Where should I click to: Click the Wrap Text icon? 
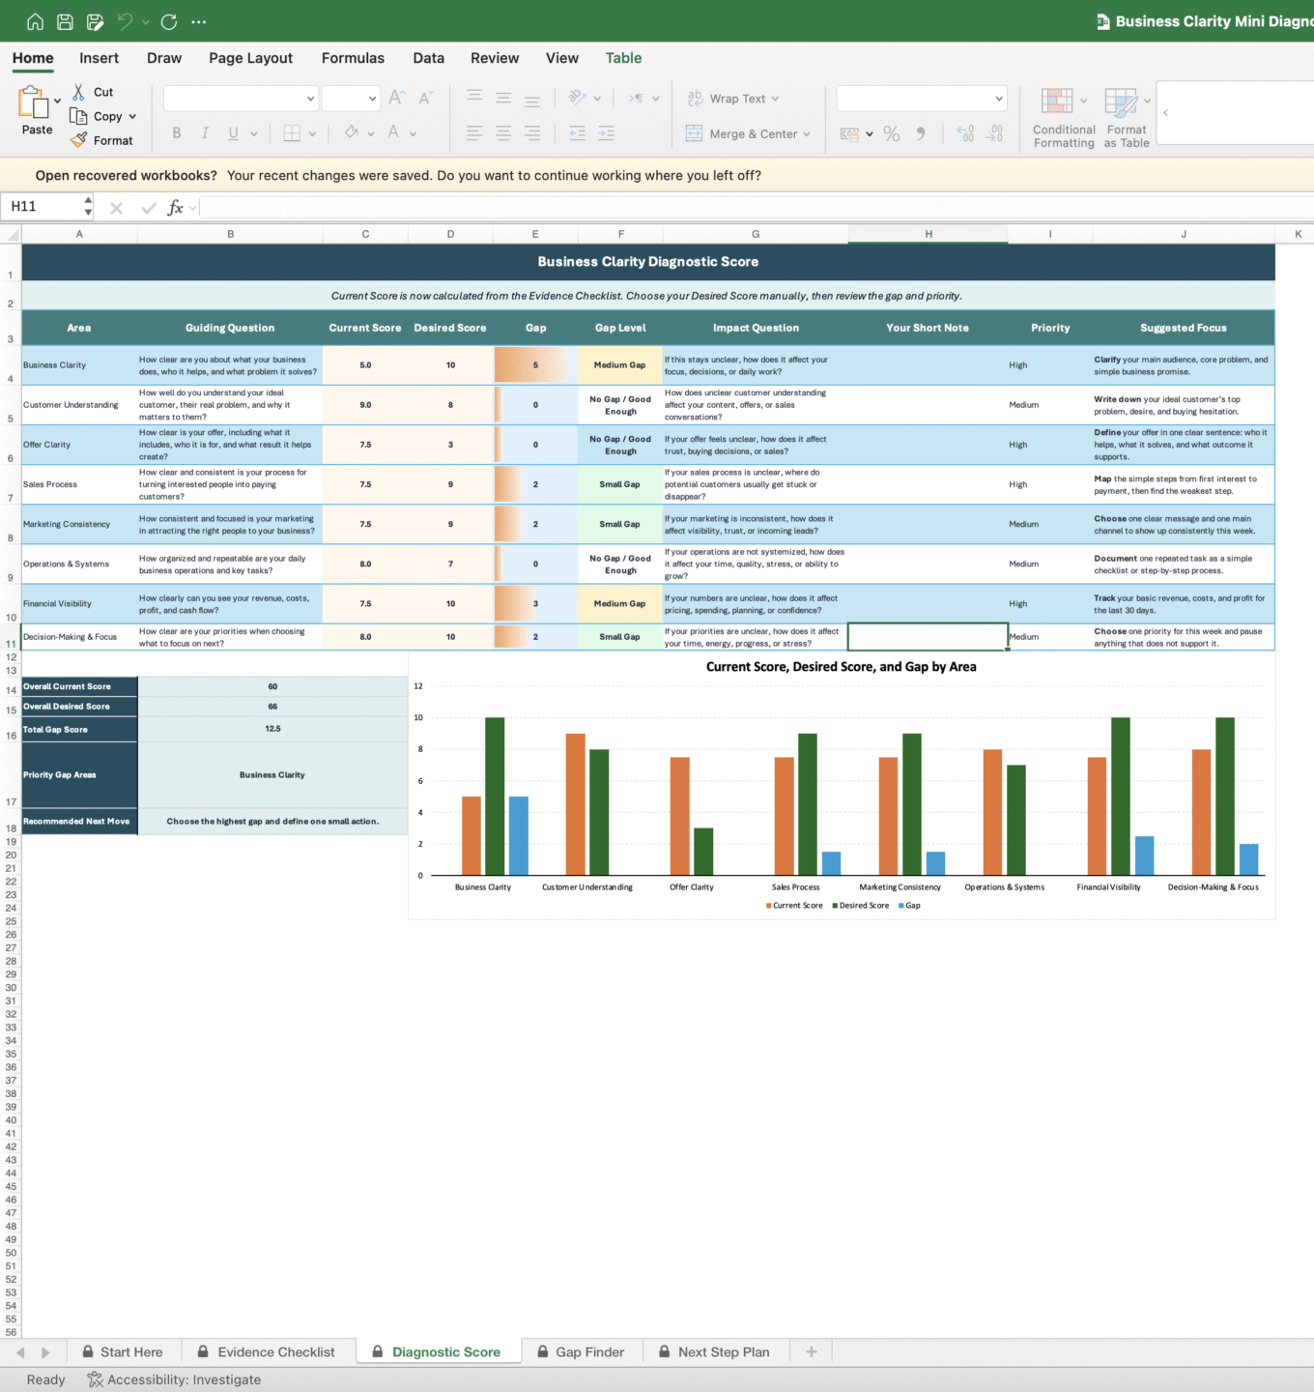(x=695, y=98)
